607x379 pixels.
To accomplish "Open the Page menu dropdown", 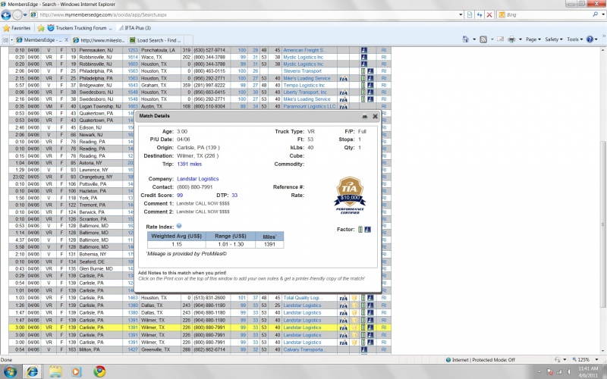I will point(533,39).
